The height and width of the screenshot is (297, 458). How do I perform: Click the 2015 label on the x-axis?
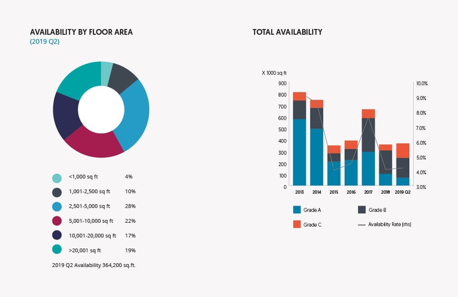(334, 193)
